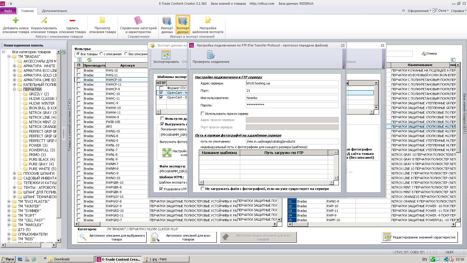Click EN language indicator in tray
This screenshot has width=467, height=263.
[424, 259]
